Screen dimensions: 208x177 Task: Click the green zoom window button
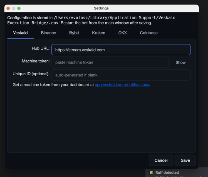19,8
